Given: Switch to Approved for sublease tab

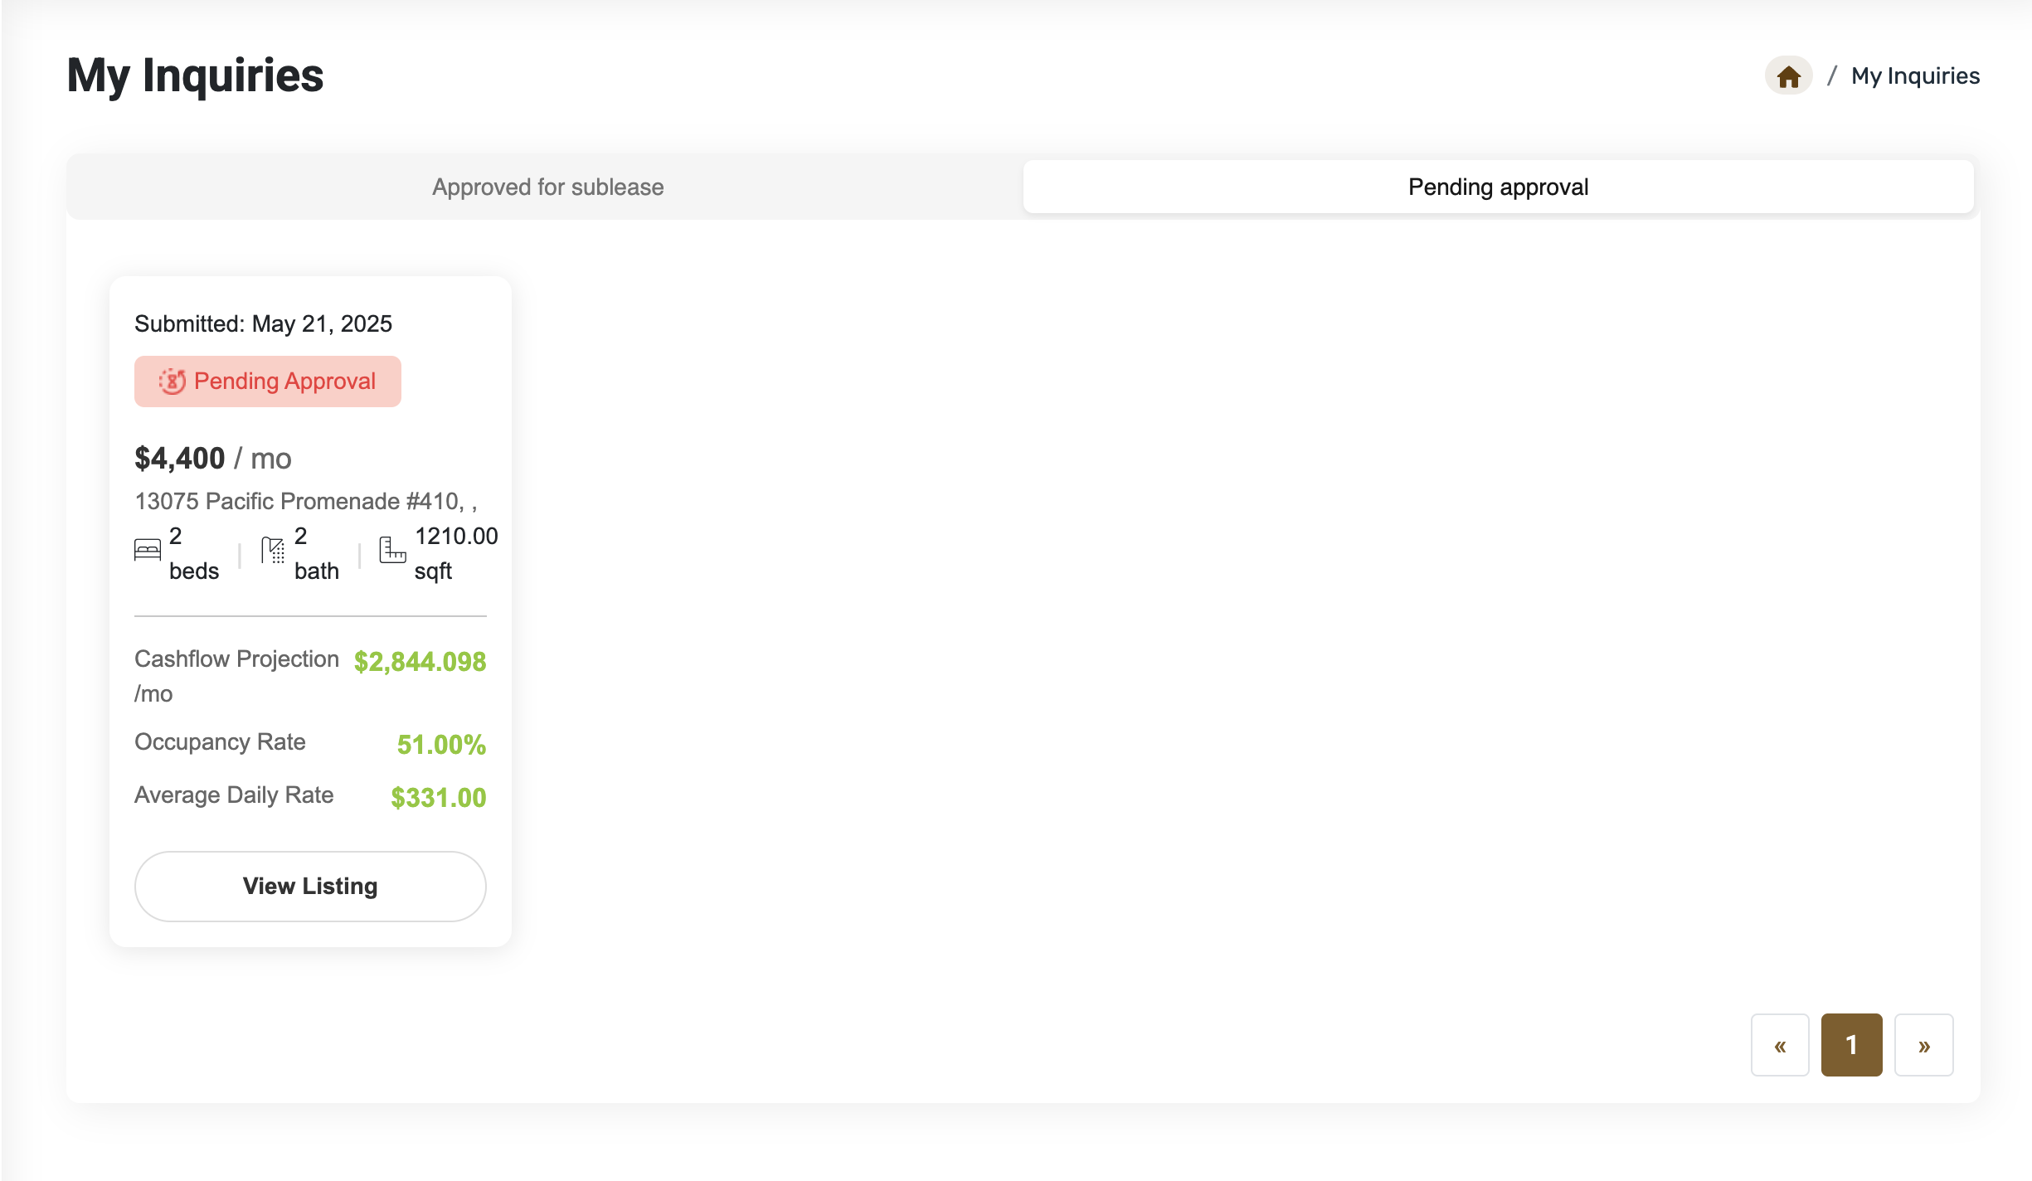Looking at the screenshot, I should [x=547, y=187].
